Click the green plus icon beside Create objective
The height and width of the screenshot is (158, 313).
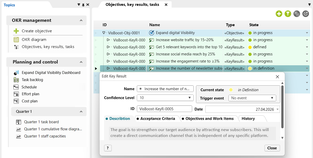coord(16,31)
